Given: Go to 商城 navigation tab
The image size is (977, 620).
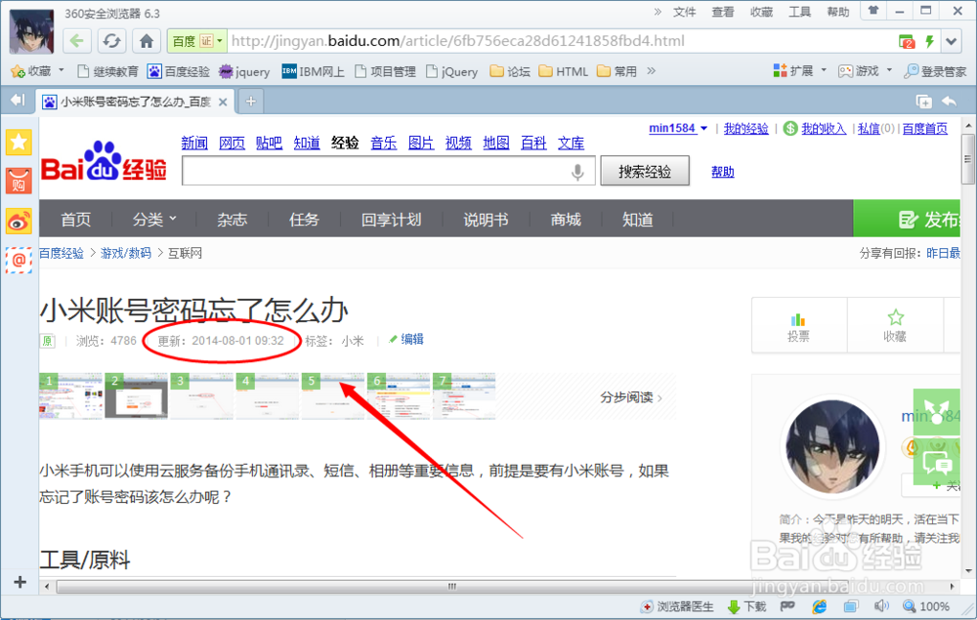Looking at the screenshot, I should pyautogui.click(x=565, y=219).
